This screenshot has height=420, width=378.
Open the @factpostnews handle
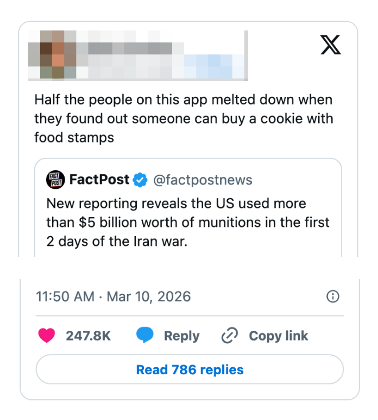click(203, 180)
